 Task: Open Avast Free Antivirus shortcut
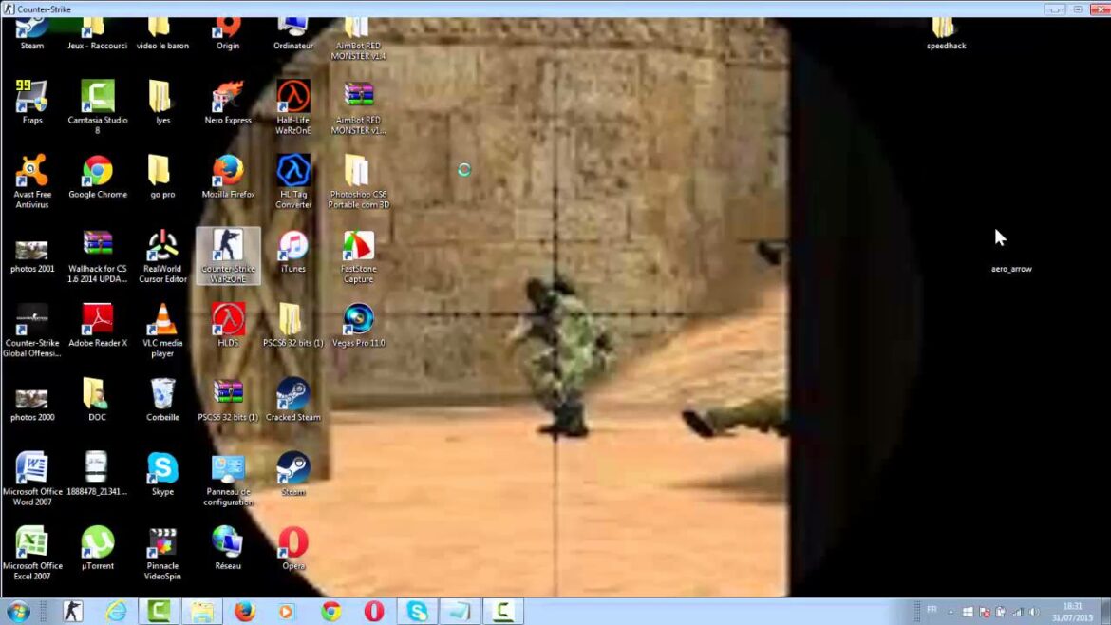32,172
